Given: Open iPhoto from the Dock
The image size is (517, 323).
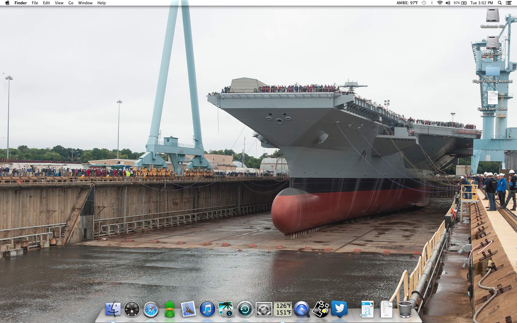Looking at the screenshot, I should 226,309.
